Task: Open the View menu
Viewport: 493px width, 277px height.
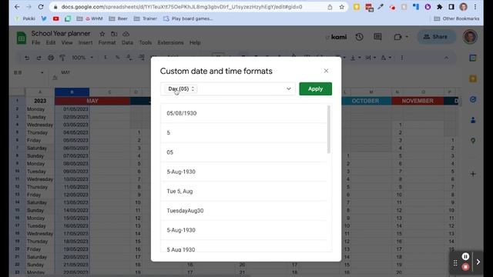Action: tap(67, 43)
